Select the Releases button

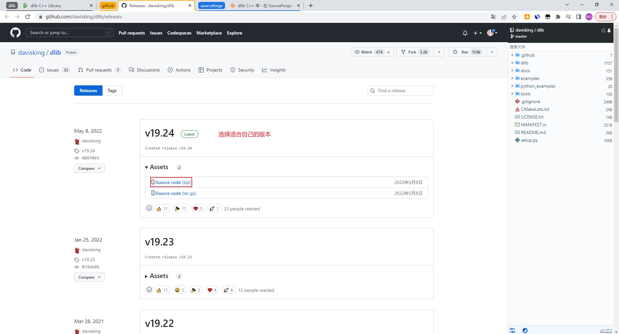88,91
